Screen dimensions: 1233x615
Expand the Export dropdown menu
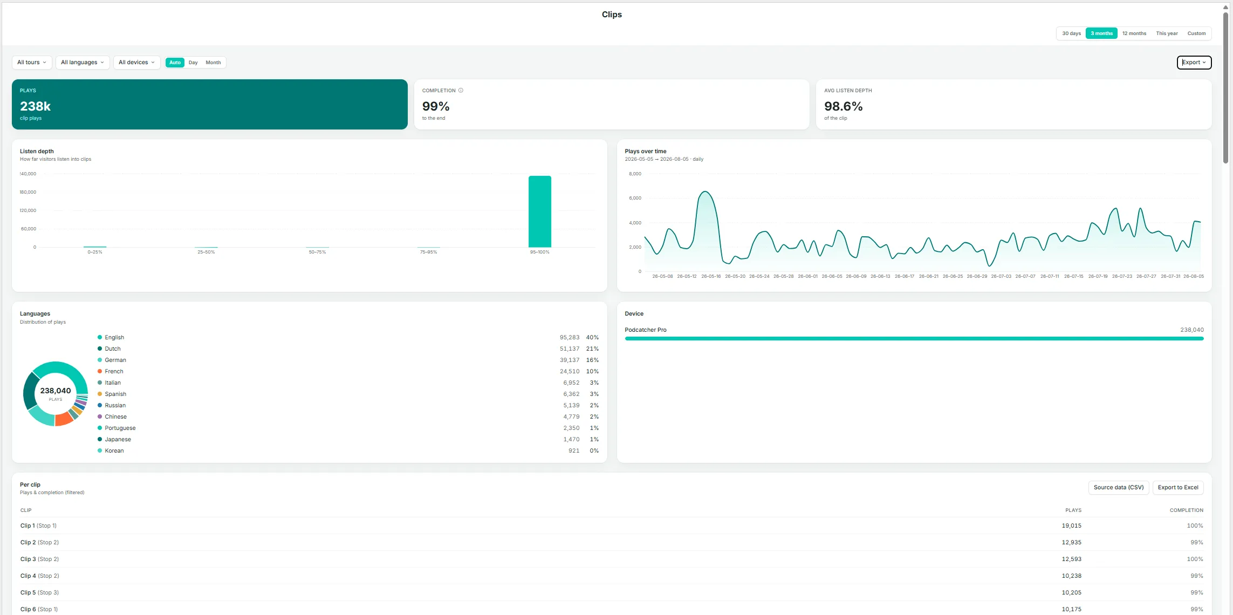point(1194,63)
